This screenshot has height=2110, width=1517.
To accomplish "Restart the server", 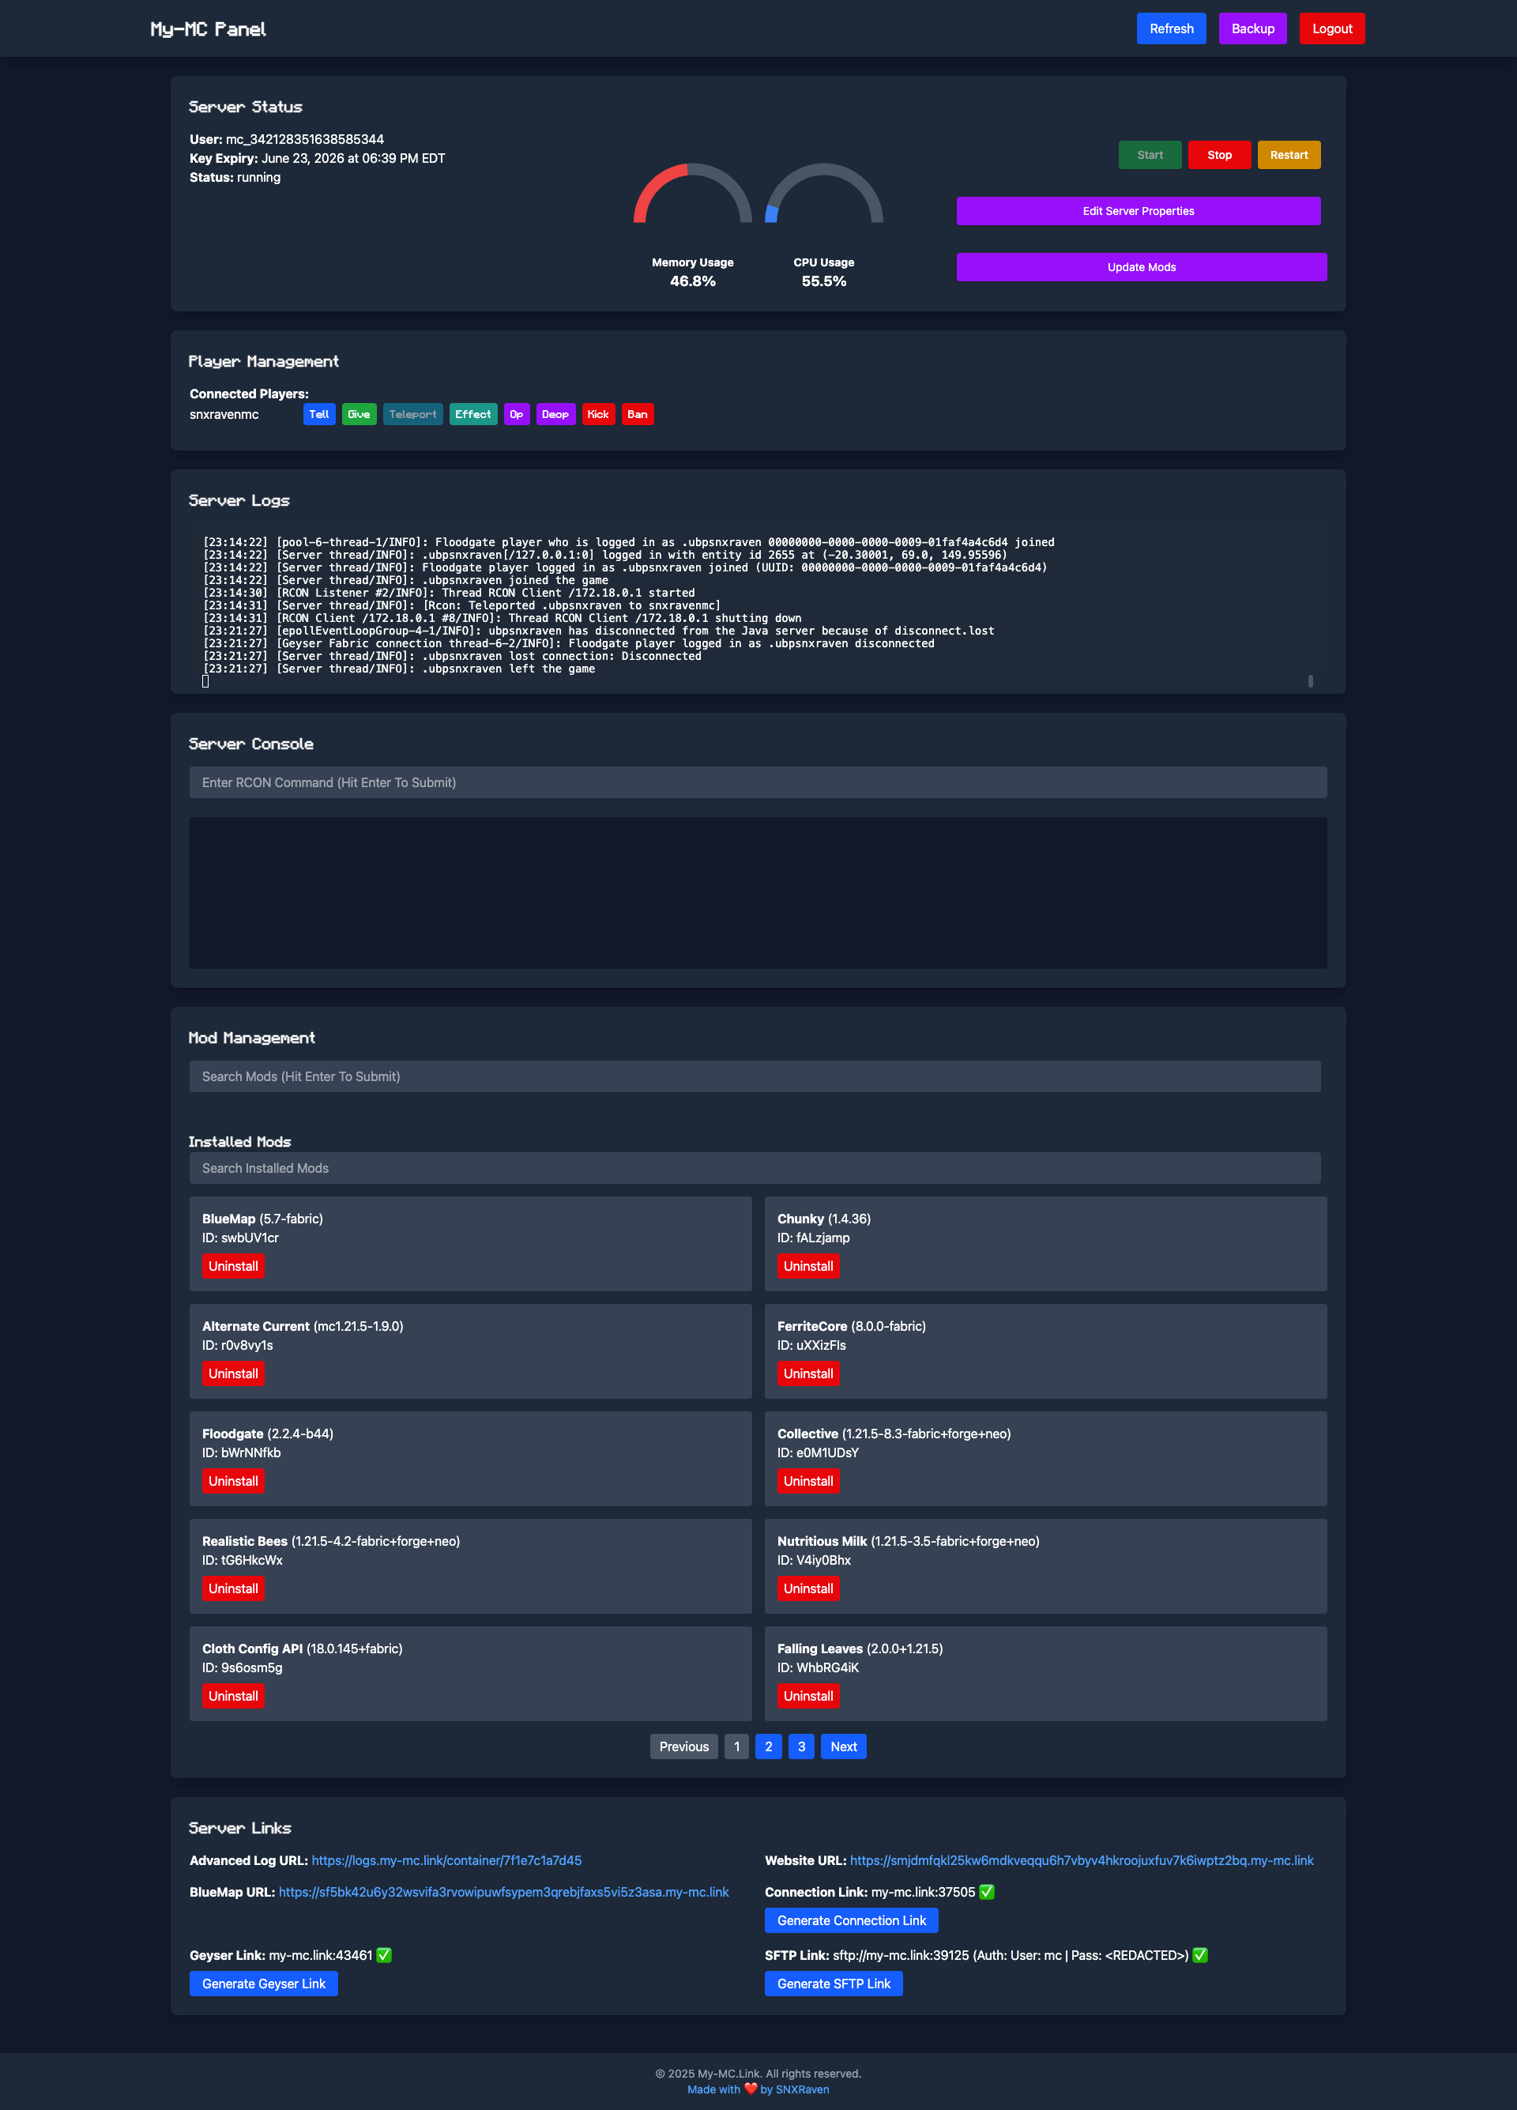I will [1289, 156].
